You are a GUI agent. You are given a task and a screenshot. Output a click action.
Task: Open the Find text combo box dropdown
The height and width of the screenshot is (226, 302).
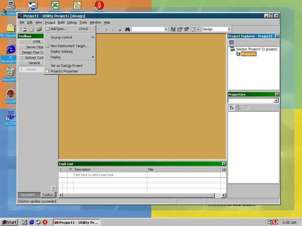(x=166, y=29)
